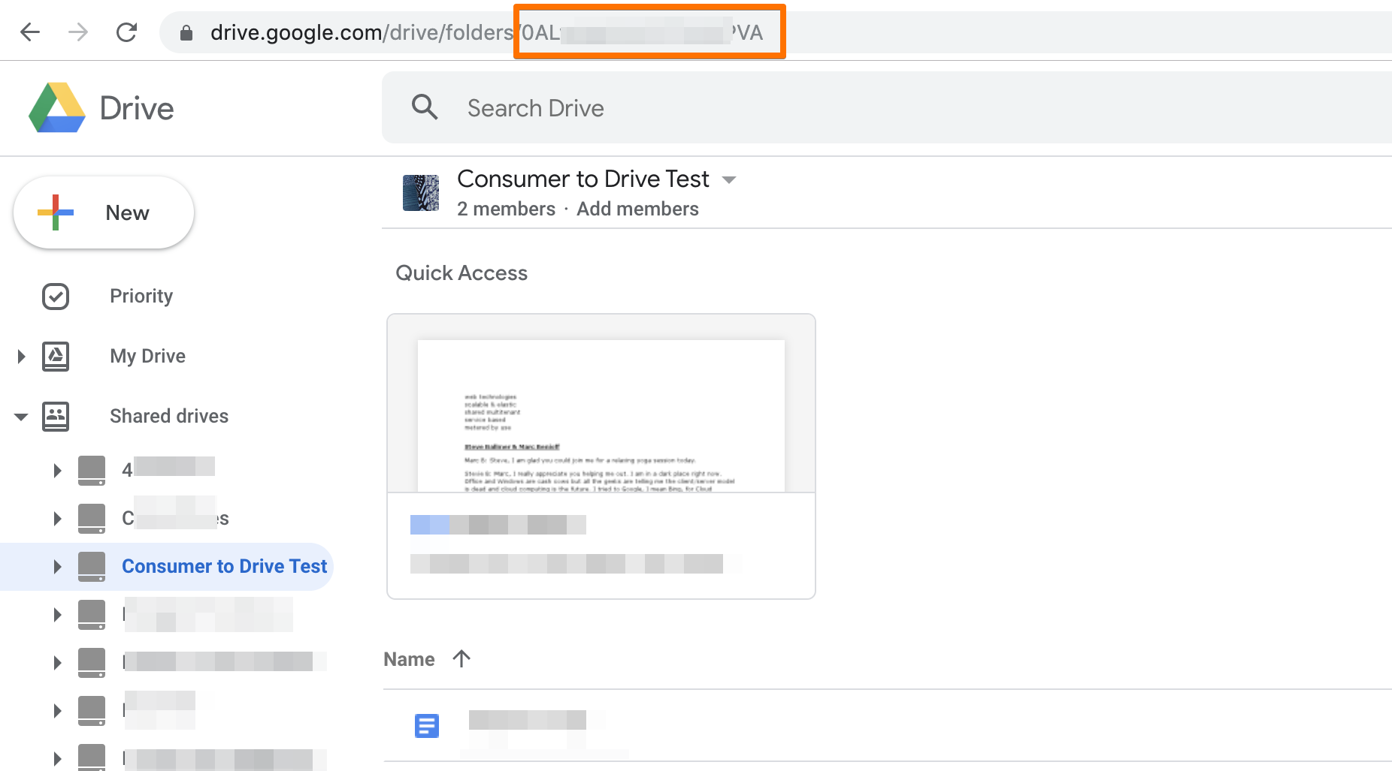This screenshot has width=1392, height=771.
Task: Expand the drive just below Consumer to Drive Test
Action: pyautogui.click(x=57, y=615)
